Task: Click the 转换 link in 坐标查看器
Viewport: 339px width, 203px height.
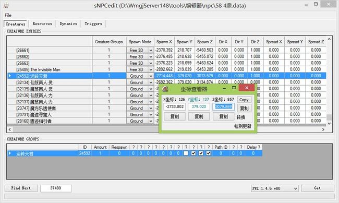Action: [240, 117]
